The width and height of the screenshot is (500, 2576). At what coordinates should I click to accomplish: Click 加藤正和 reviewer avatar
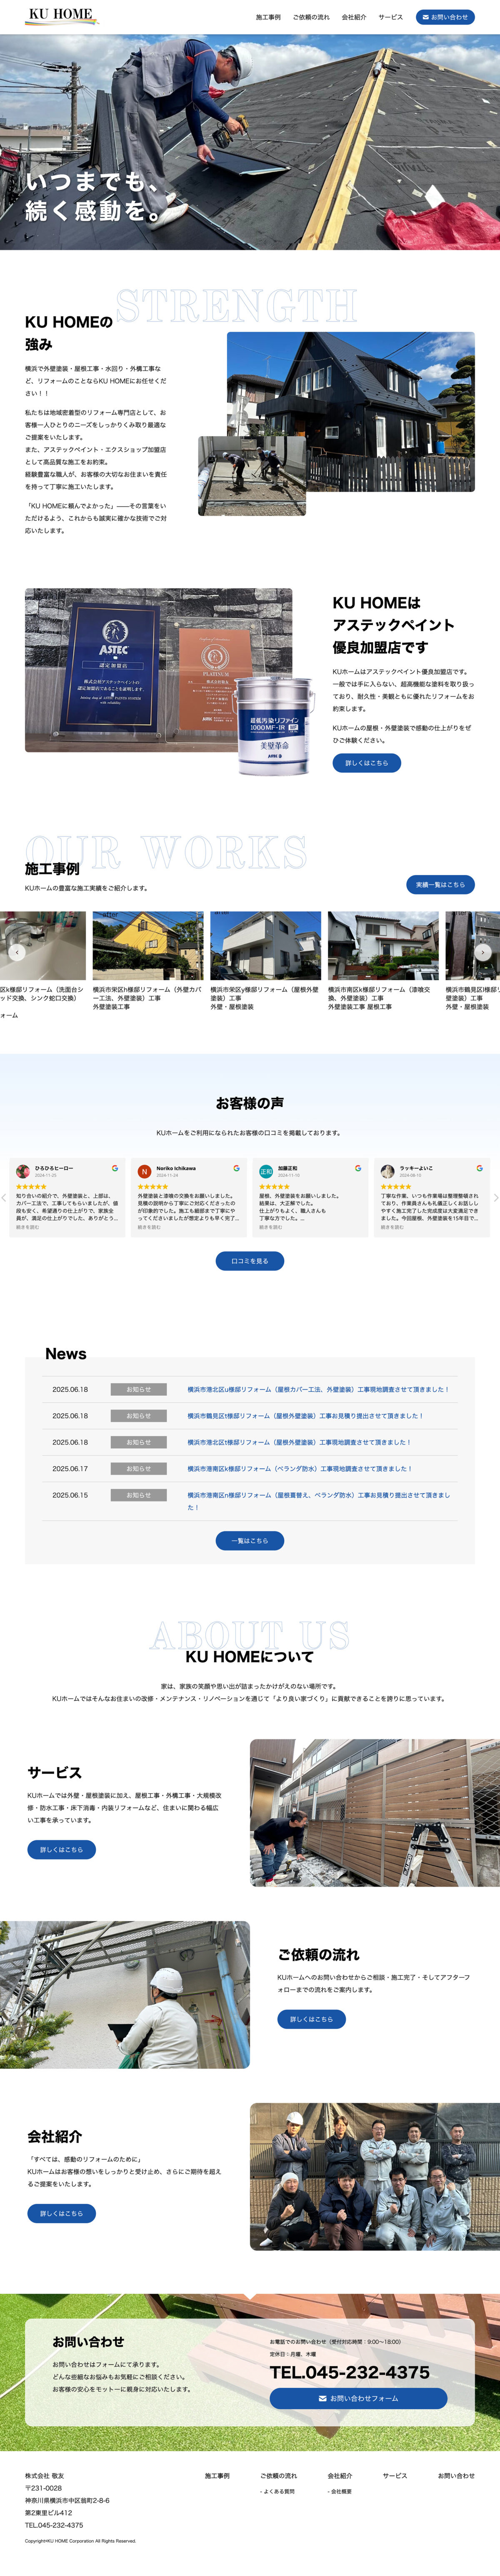pos(266,1171)
